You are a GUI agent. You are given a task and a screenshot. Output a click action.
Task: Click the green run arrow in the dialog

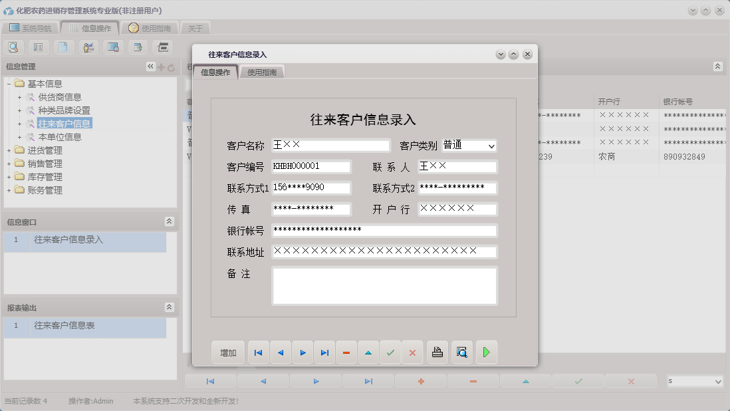coord(487,352)
